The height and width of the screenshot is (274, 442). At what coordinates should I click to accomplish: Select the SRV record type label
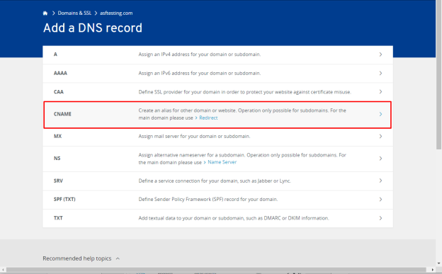58,181
